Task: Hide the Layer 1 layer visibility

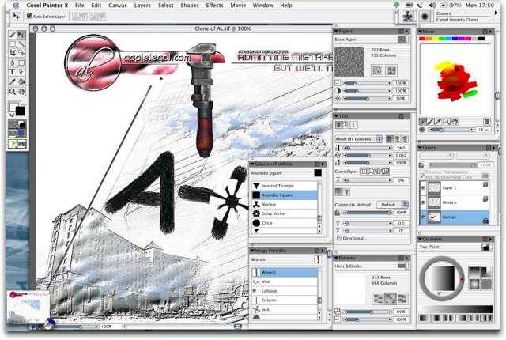Action: (423, 188)
